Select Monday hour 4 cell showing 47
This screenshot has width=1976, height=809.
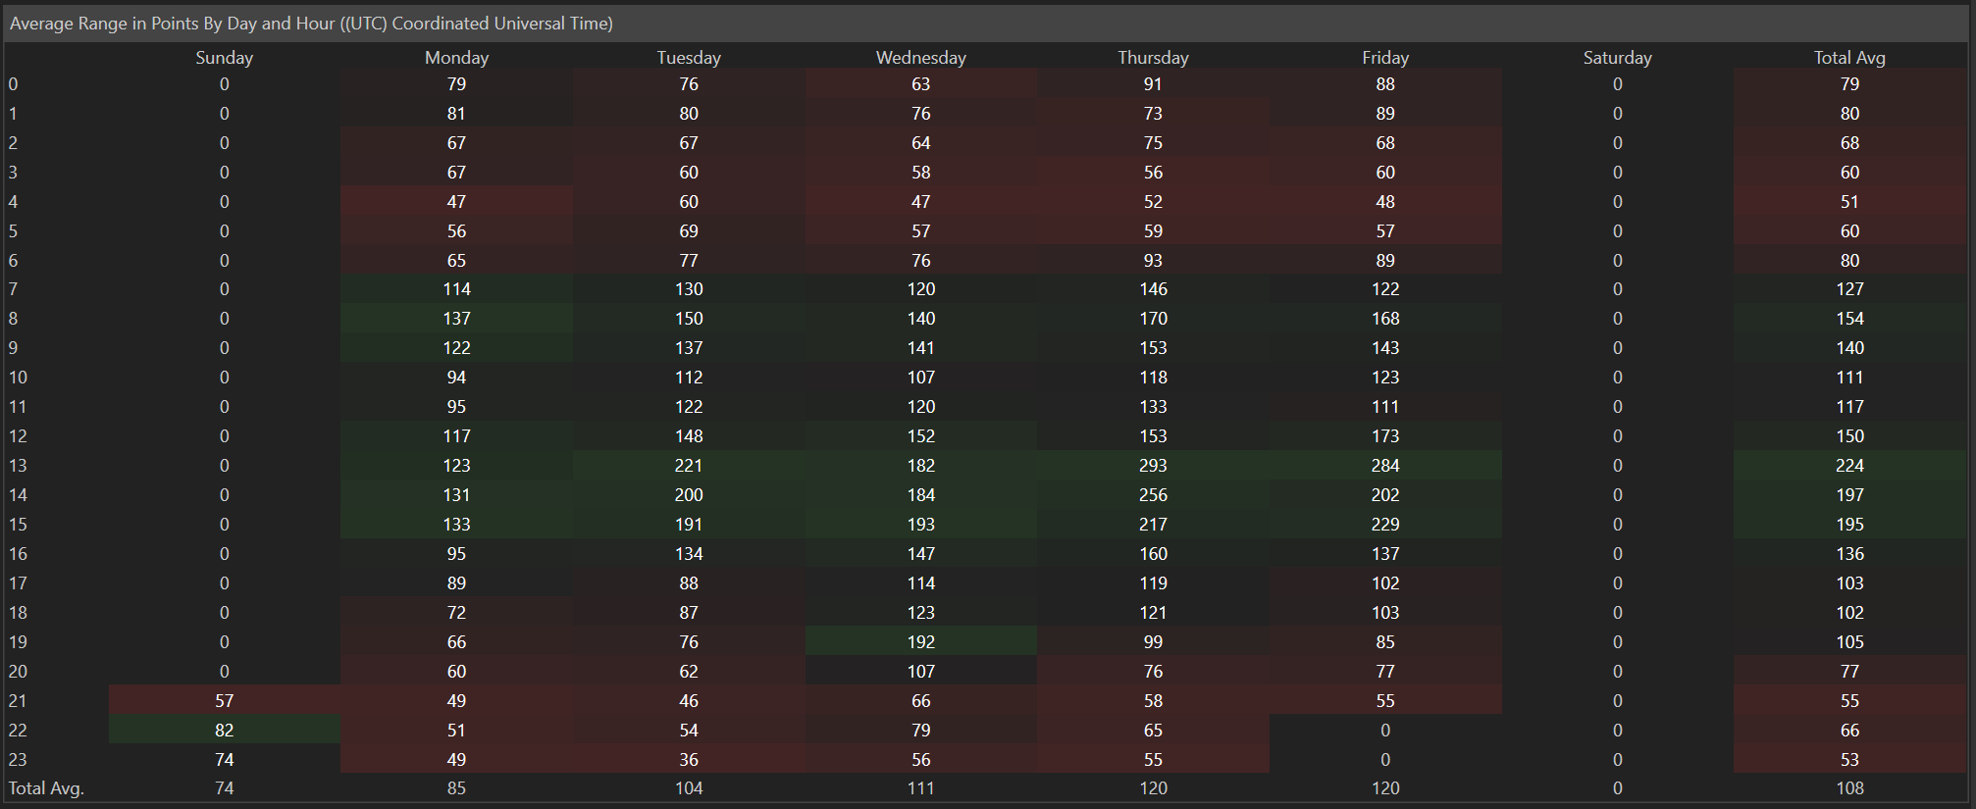click(456, 202)
